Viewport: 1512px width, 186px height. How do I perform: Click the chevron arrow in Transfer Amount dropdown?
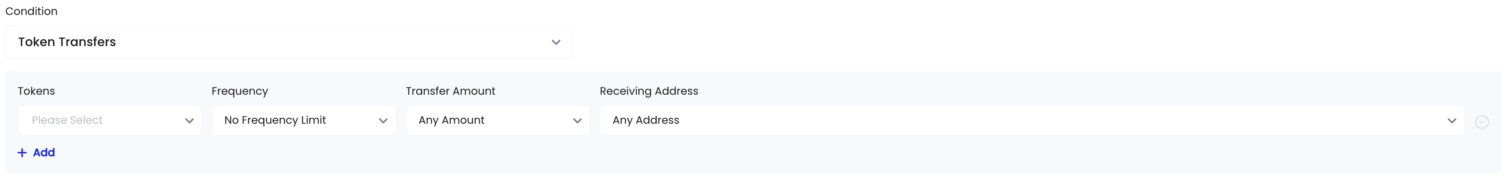coord(577,120)
